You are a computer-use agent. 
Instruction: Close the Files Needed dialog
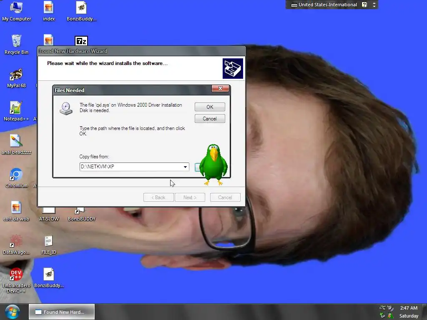click(220, 88)
